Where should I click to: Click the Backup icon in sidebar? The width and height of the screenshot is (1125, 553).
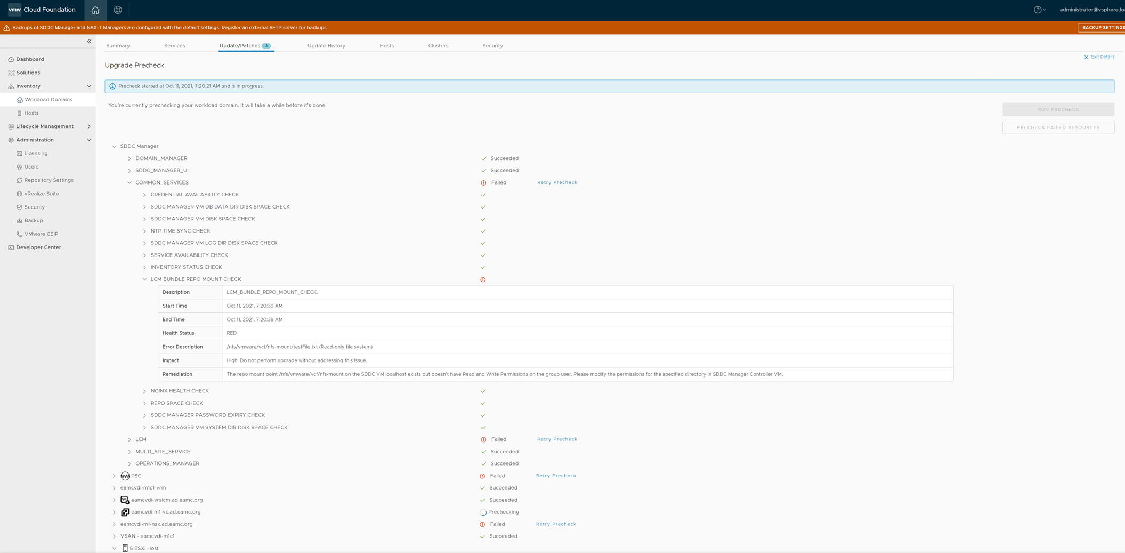(x=20, y=221)
